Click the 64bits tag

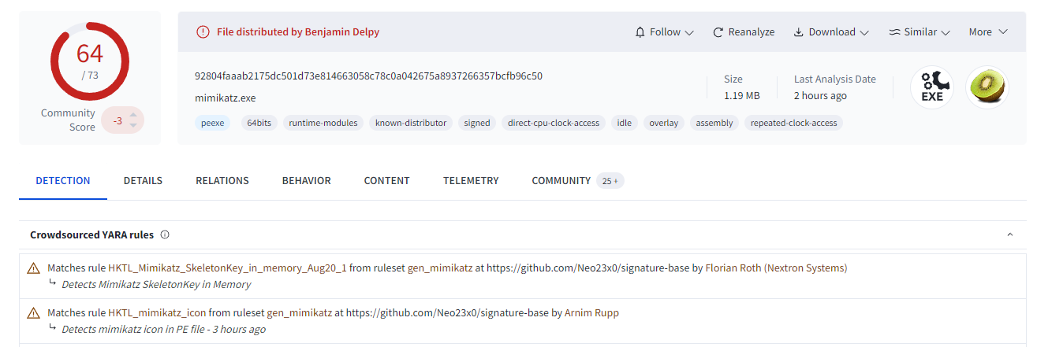[x=259, y=123]
